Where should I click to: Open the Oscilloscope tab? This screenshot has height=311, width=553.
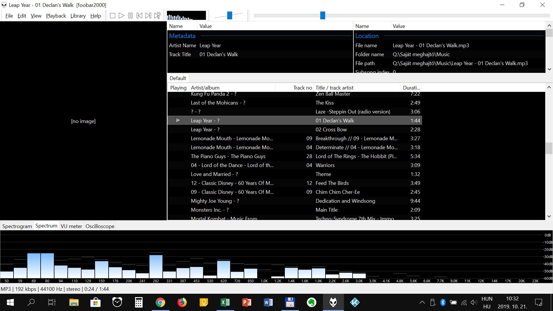100,226
